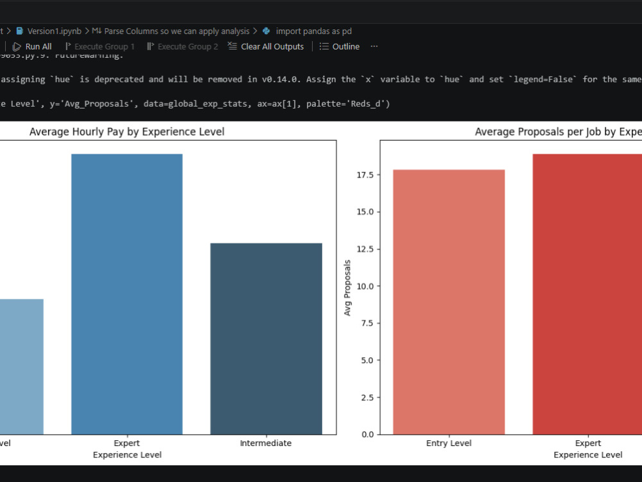Click the Intermediate x-axis label
The height and width of the screenshot is (482, 642).
266,443
